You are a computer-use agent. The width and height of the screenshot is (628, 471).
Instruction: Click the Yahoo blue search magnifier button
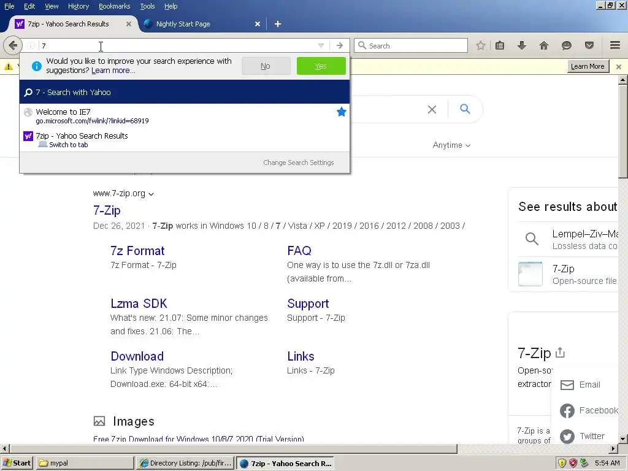click(465, 109)
